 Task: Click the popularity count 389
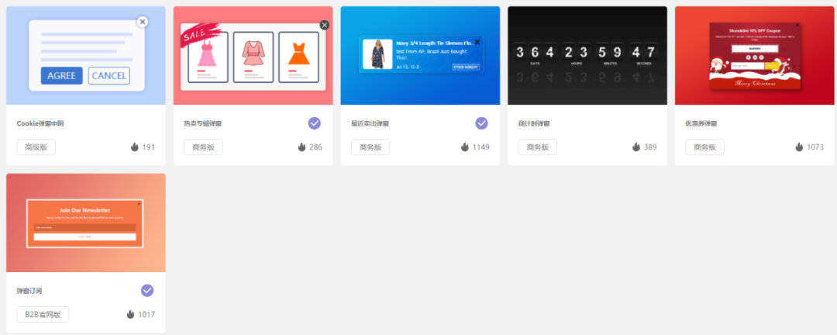[650, 147]
